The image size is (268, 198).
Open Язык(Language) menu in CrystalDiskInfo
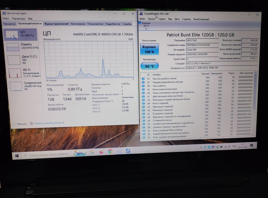(x=201, y=19)
